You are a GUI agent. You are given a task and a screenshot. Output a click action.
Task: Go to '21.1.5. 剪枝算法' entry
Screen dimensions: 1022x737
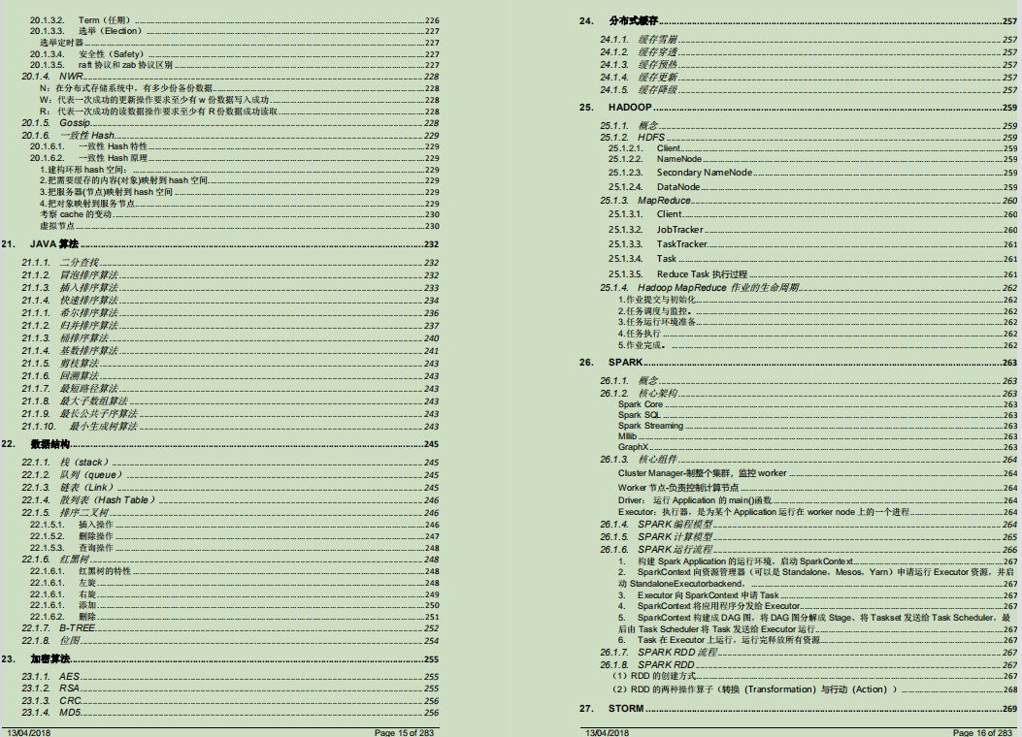coord(230,364)
